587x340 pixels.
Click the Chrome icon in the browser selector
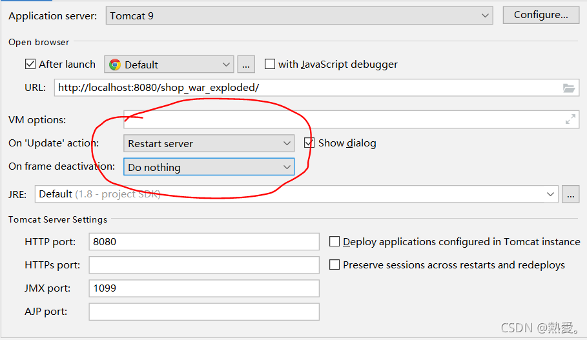tap(115, 65)
